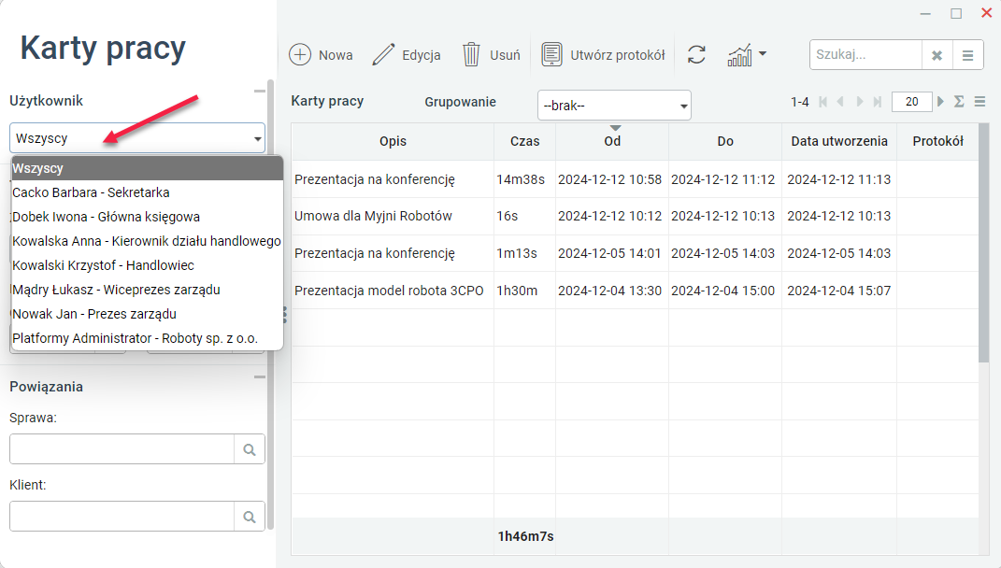Click the 14m38s time cell
The height and width of the screenshot is (568, 1001).
point(524,180)
